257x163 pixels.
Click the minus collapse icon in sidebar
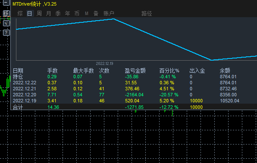pos(6,3)
